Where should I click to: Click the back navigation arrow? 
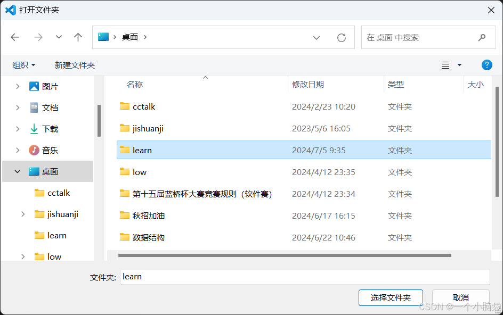(15, 37)
